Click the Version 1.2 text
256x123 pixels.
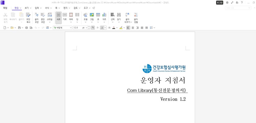pyautogui.click(x=173, y=99)
